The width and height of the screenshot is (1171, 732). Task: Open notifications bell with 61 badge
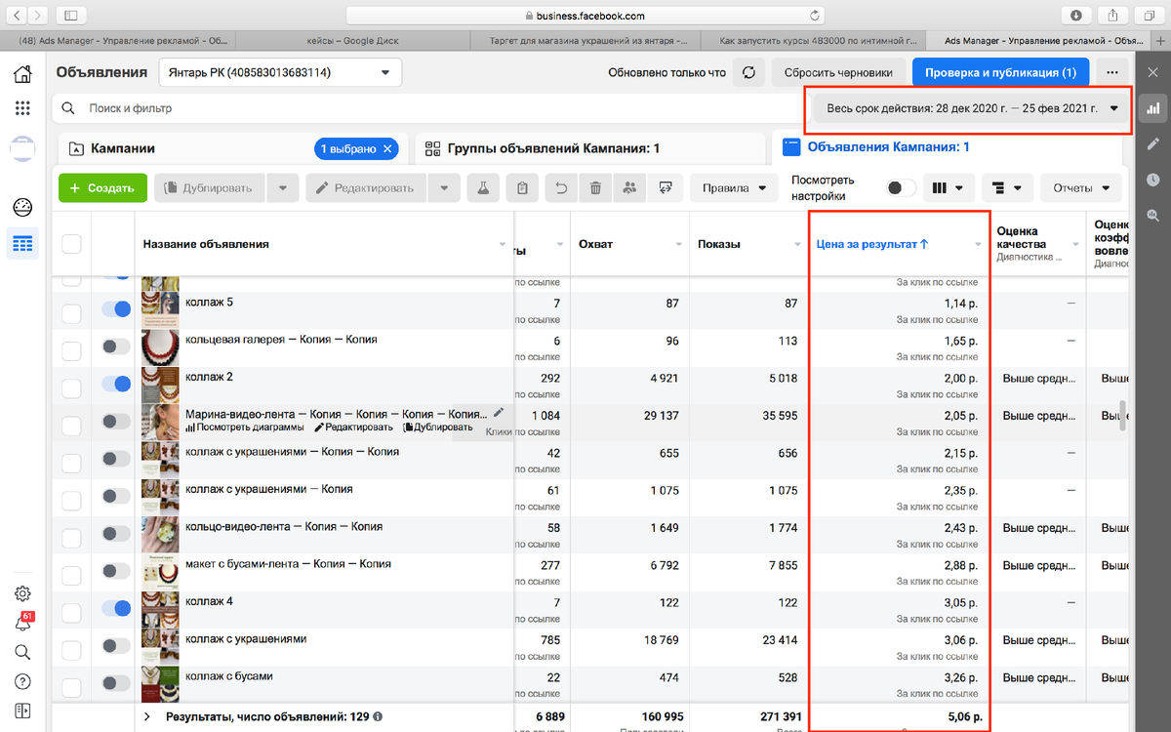[22, 623]
